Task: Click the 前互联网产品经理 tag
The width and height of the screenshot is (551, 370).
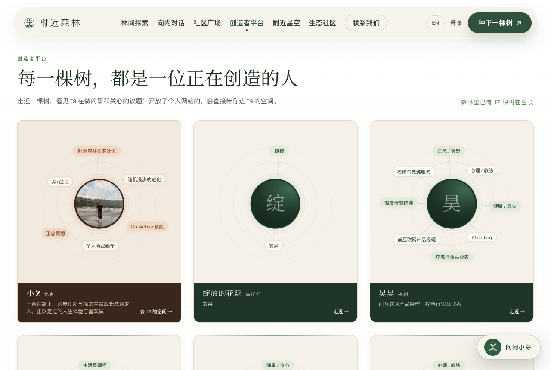Action: (x=417, y=240)
